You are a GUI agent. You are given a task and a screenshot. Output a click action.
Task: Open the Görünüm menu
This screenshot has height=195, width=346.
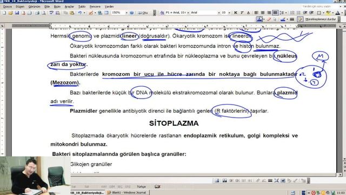point(34,6)
